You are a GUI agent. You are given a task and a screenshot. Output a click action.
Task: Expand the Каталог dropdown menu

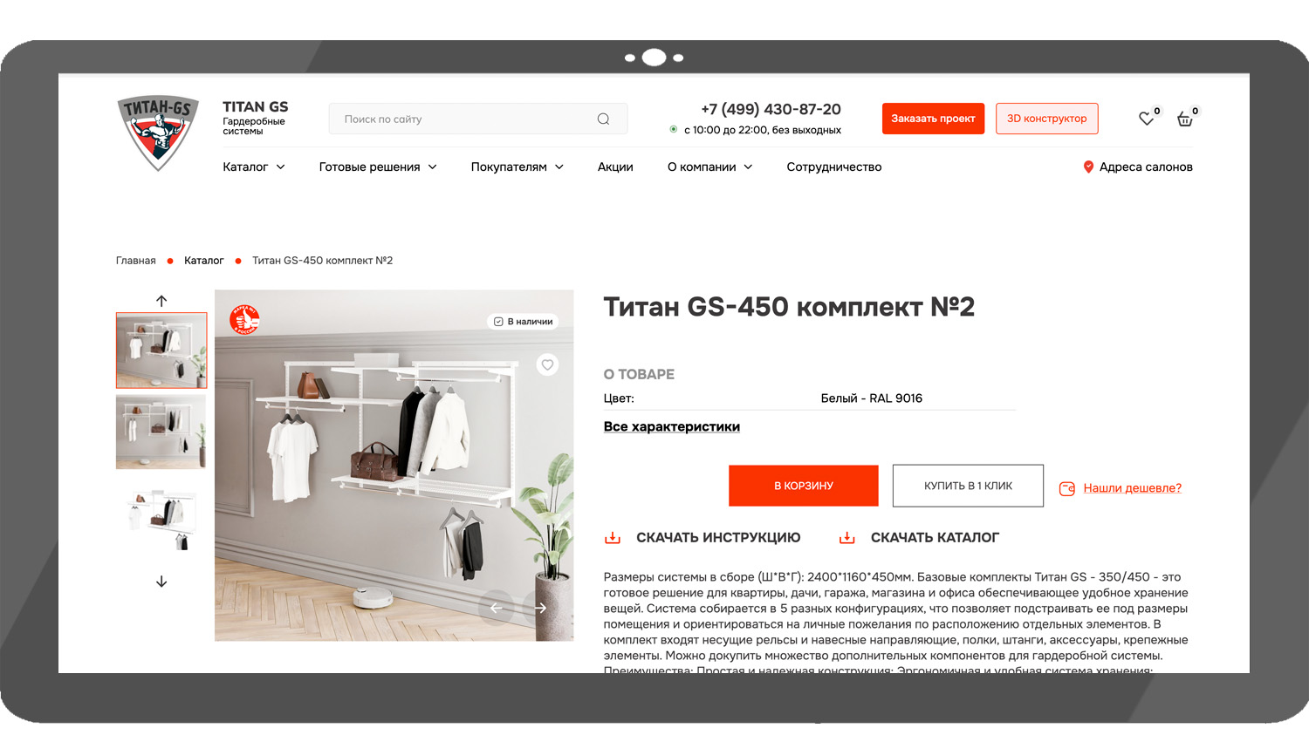[x=254, y=167]
